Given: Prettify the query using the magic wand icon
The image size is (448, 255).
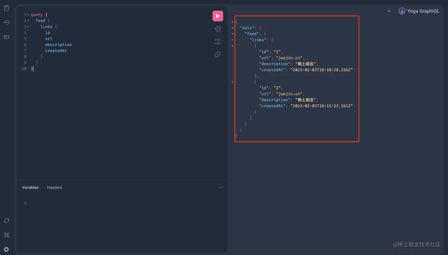Looking at the screenshot, I should 218,29.
